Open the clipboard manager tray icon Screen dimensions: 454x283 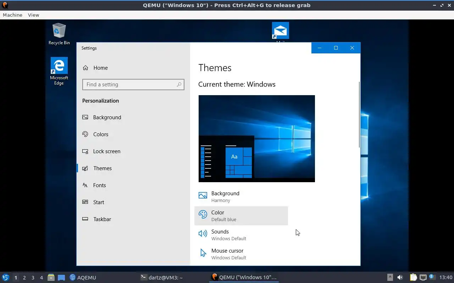pyautogui.click(x=413, y=277)
